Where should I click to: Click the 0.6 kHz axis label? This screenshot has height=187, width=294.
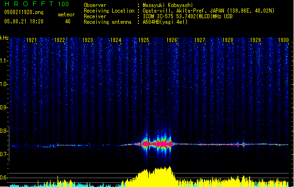click(x=4, y=178)
